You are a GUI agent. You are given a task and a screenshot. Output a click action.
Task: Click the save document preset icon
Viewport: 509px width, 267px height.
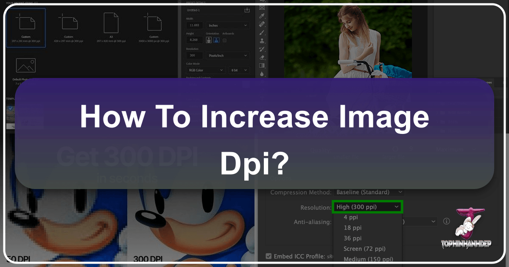click(247, 9)
